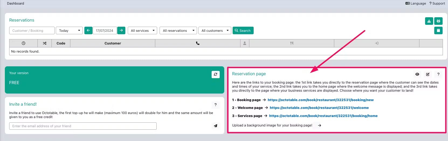Expand the All customers dropdown
Viewport: 448px width, 141px height.
[215, 30]
